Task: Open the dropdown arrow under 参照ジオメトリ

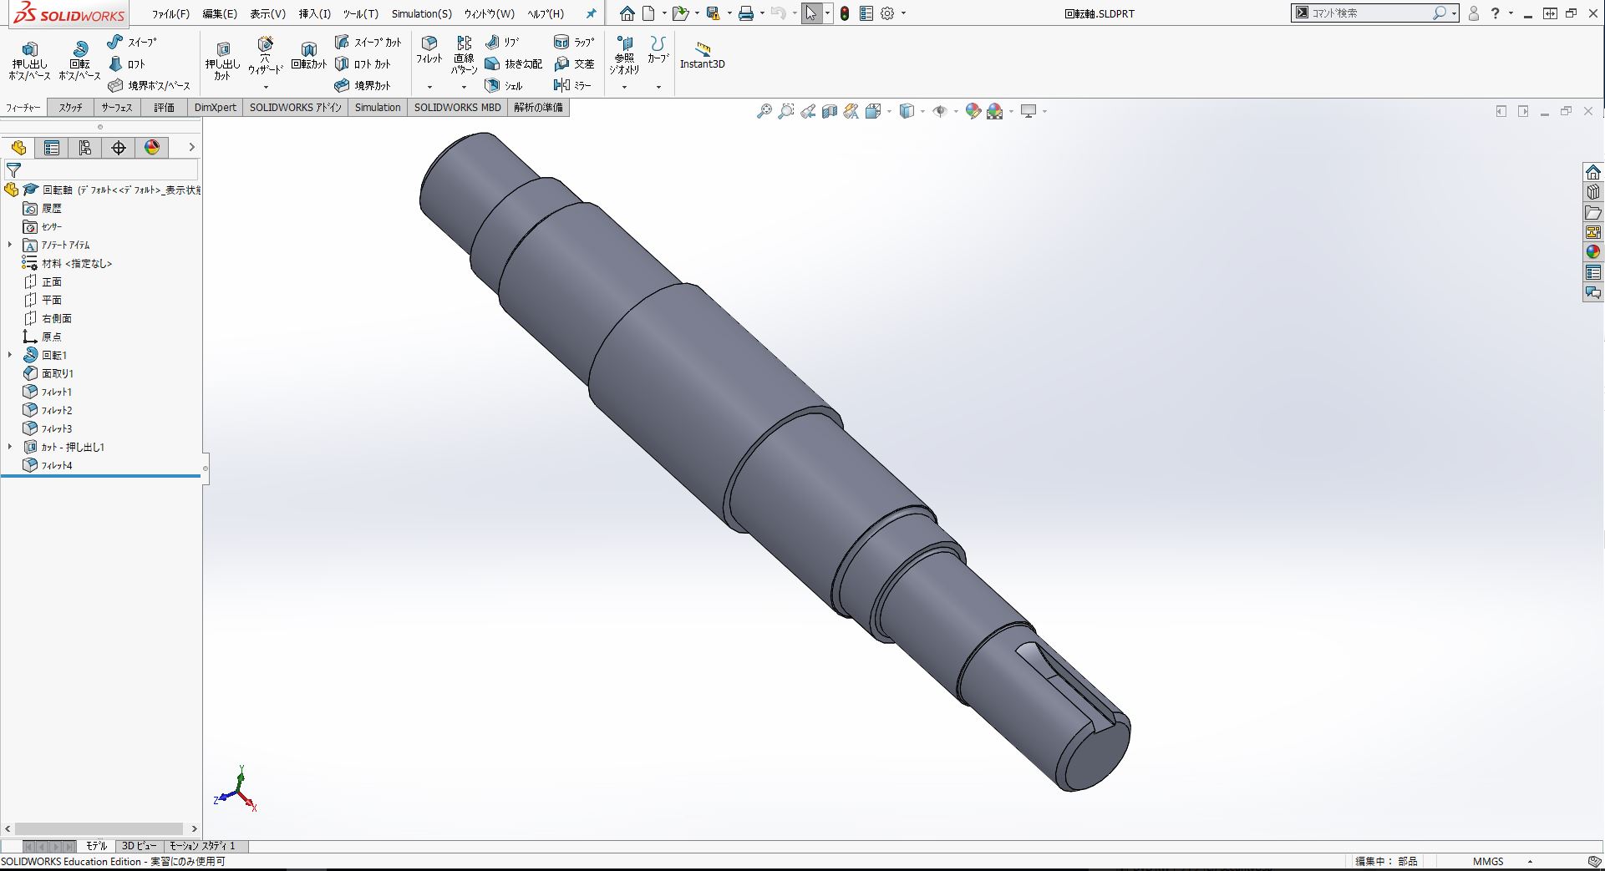Action: (624, 87)
